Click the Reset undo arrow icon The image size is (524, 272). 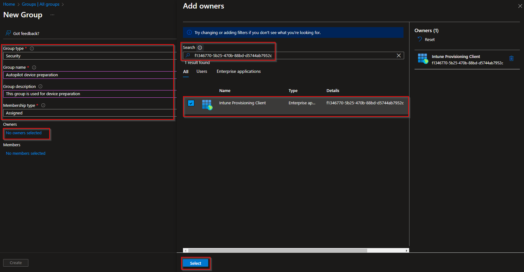click(x=420, y=39)
